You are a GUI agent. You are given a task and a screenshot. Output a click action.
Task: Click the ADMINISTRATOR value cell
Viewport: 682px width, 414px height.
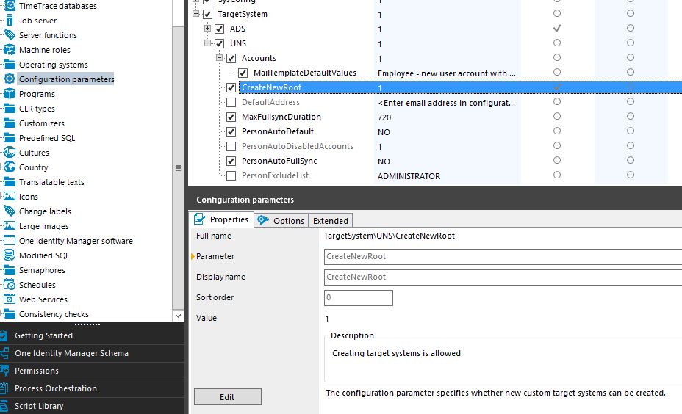pos(447,176)
